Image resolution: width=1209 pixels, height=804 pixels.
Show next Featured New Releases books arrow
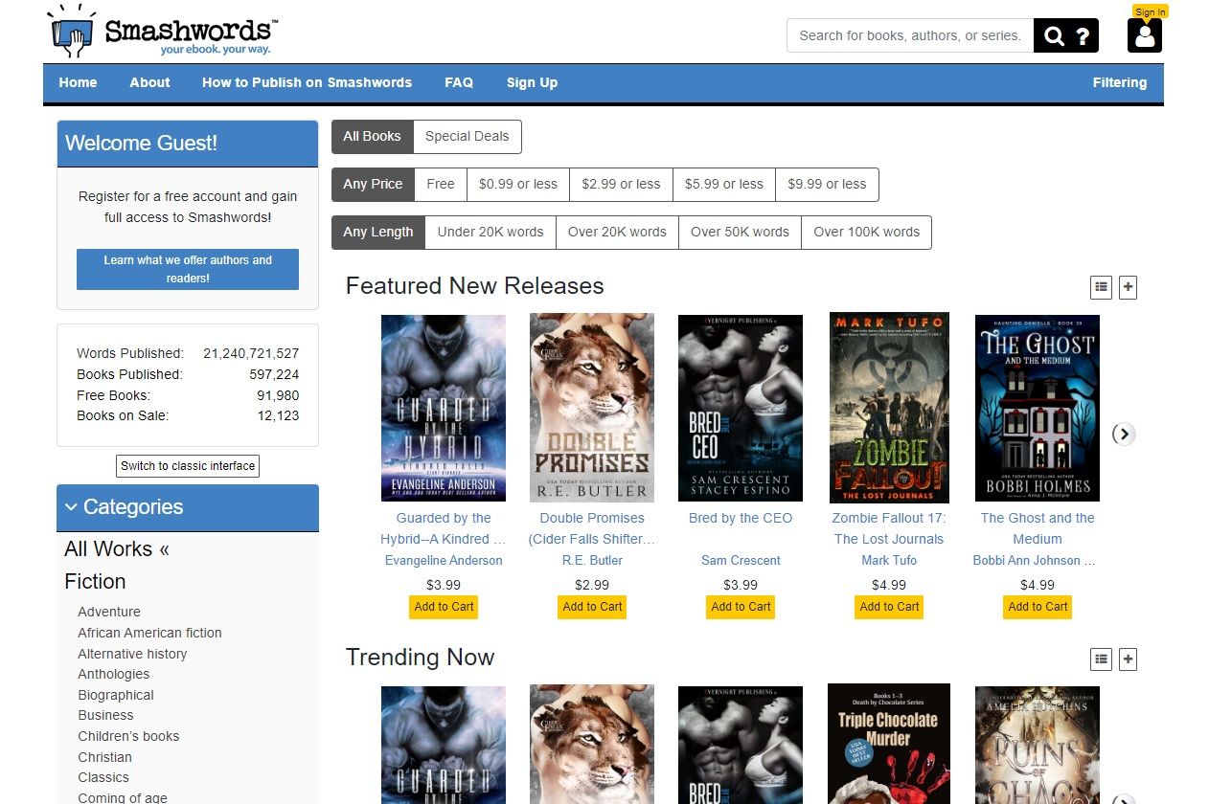point(1124,434)
